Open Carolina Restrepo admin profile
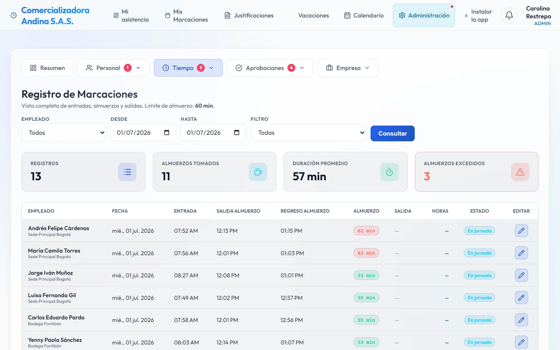The height and width of the screenshot is (350, 560). 538,15
